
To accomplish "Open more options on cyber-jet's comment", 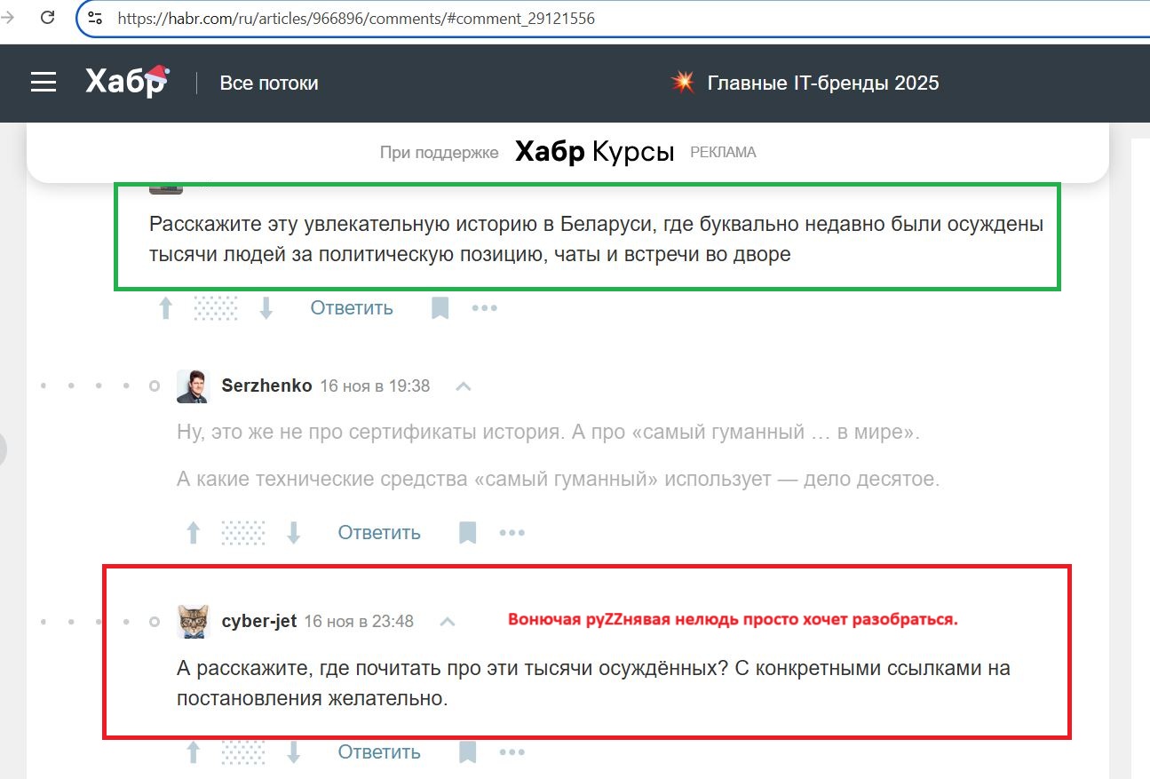I will click(512, 751).
